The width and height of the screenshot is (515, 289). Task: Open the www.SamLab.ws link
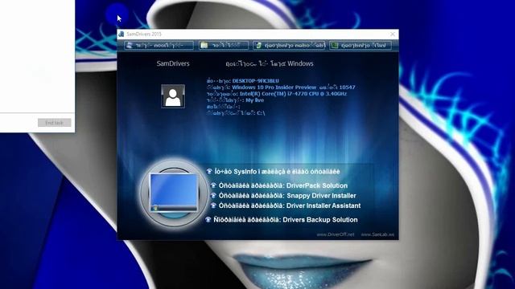[377, 234]
